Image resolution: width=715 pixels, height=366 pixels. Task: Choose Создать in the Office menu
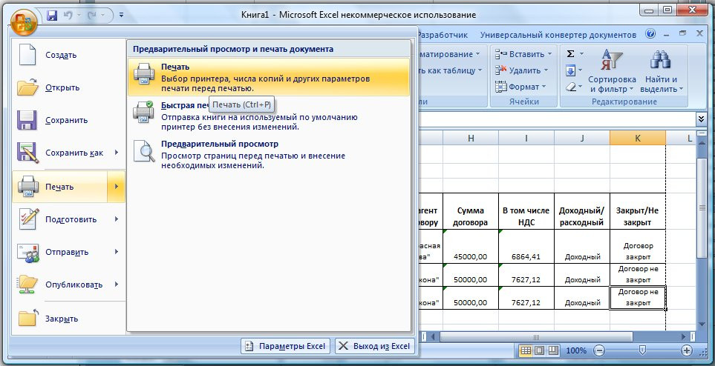tap(69, 55)
